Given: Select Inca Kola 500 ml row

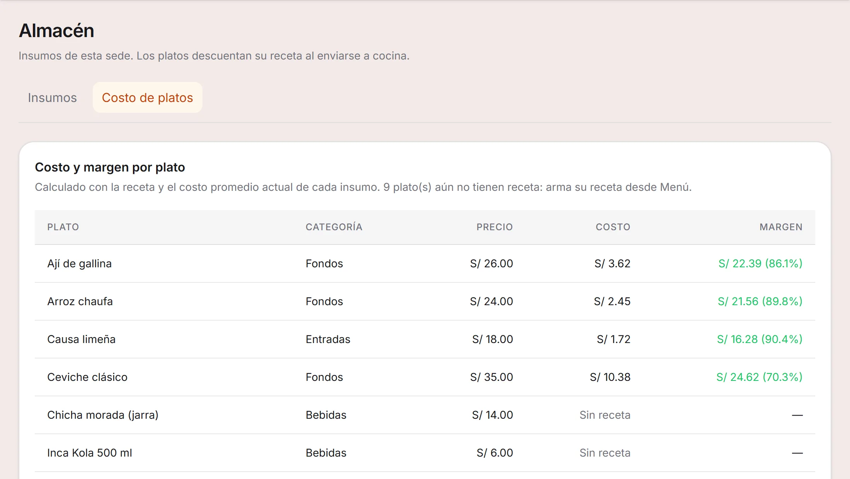Looking at the screenshot, I should click(425, 453).
